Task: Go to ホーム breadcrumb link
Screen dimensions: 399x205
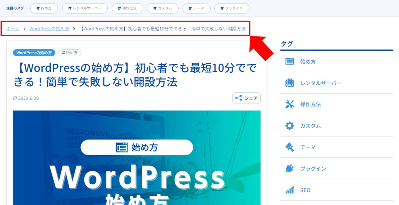Action: point(13,29)
